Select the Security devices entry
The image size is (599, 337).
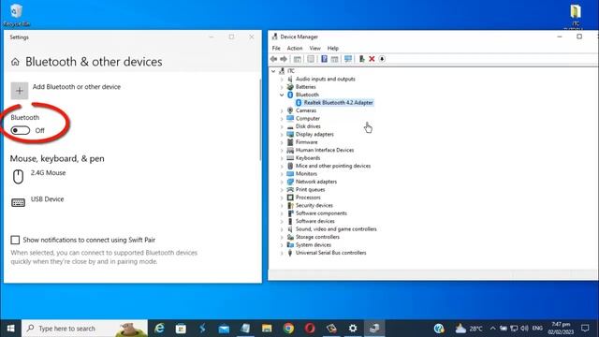coord(314,206)
